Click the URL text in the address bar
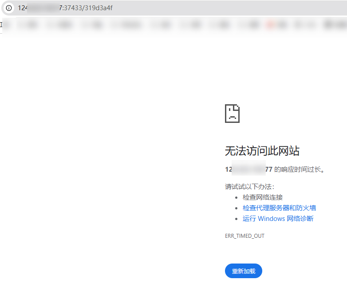The image size is (347, 307). coord(65,8)
